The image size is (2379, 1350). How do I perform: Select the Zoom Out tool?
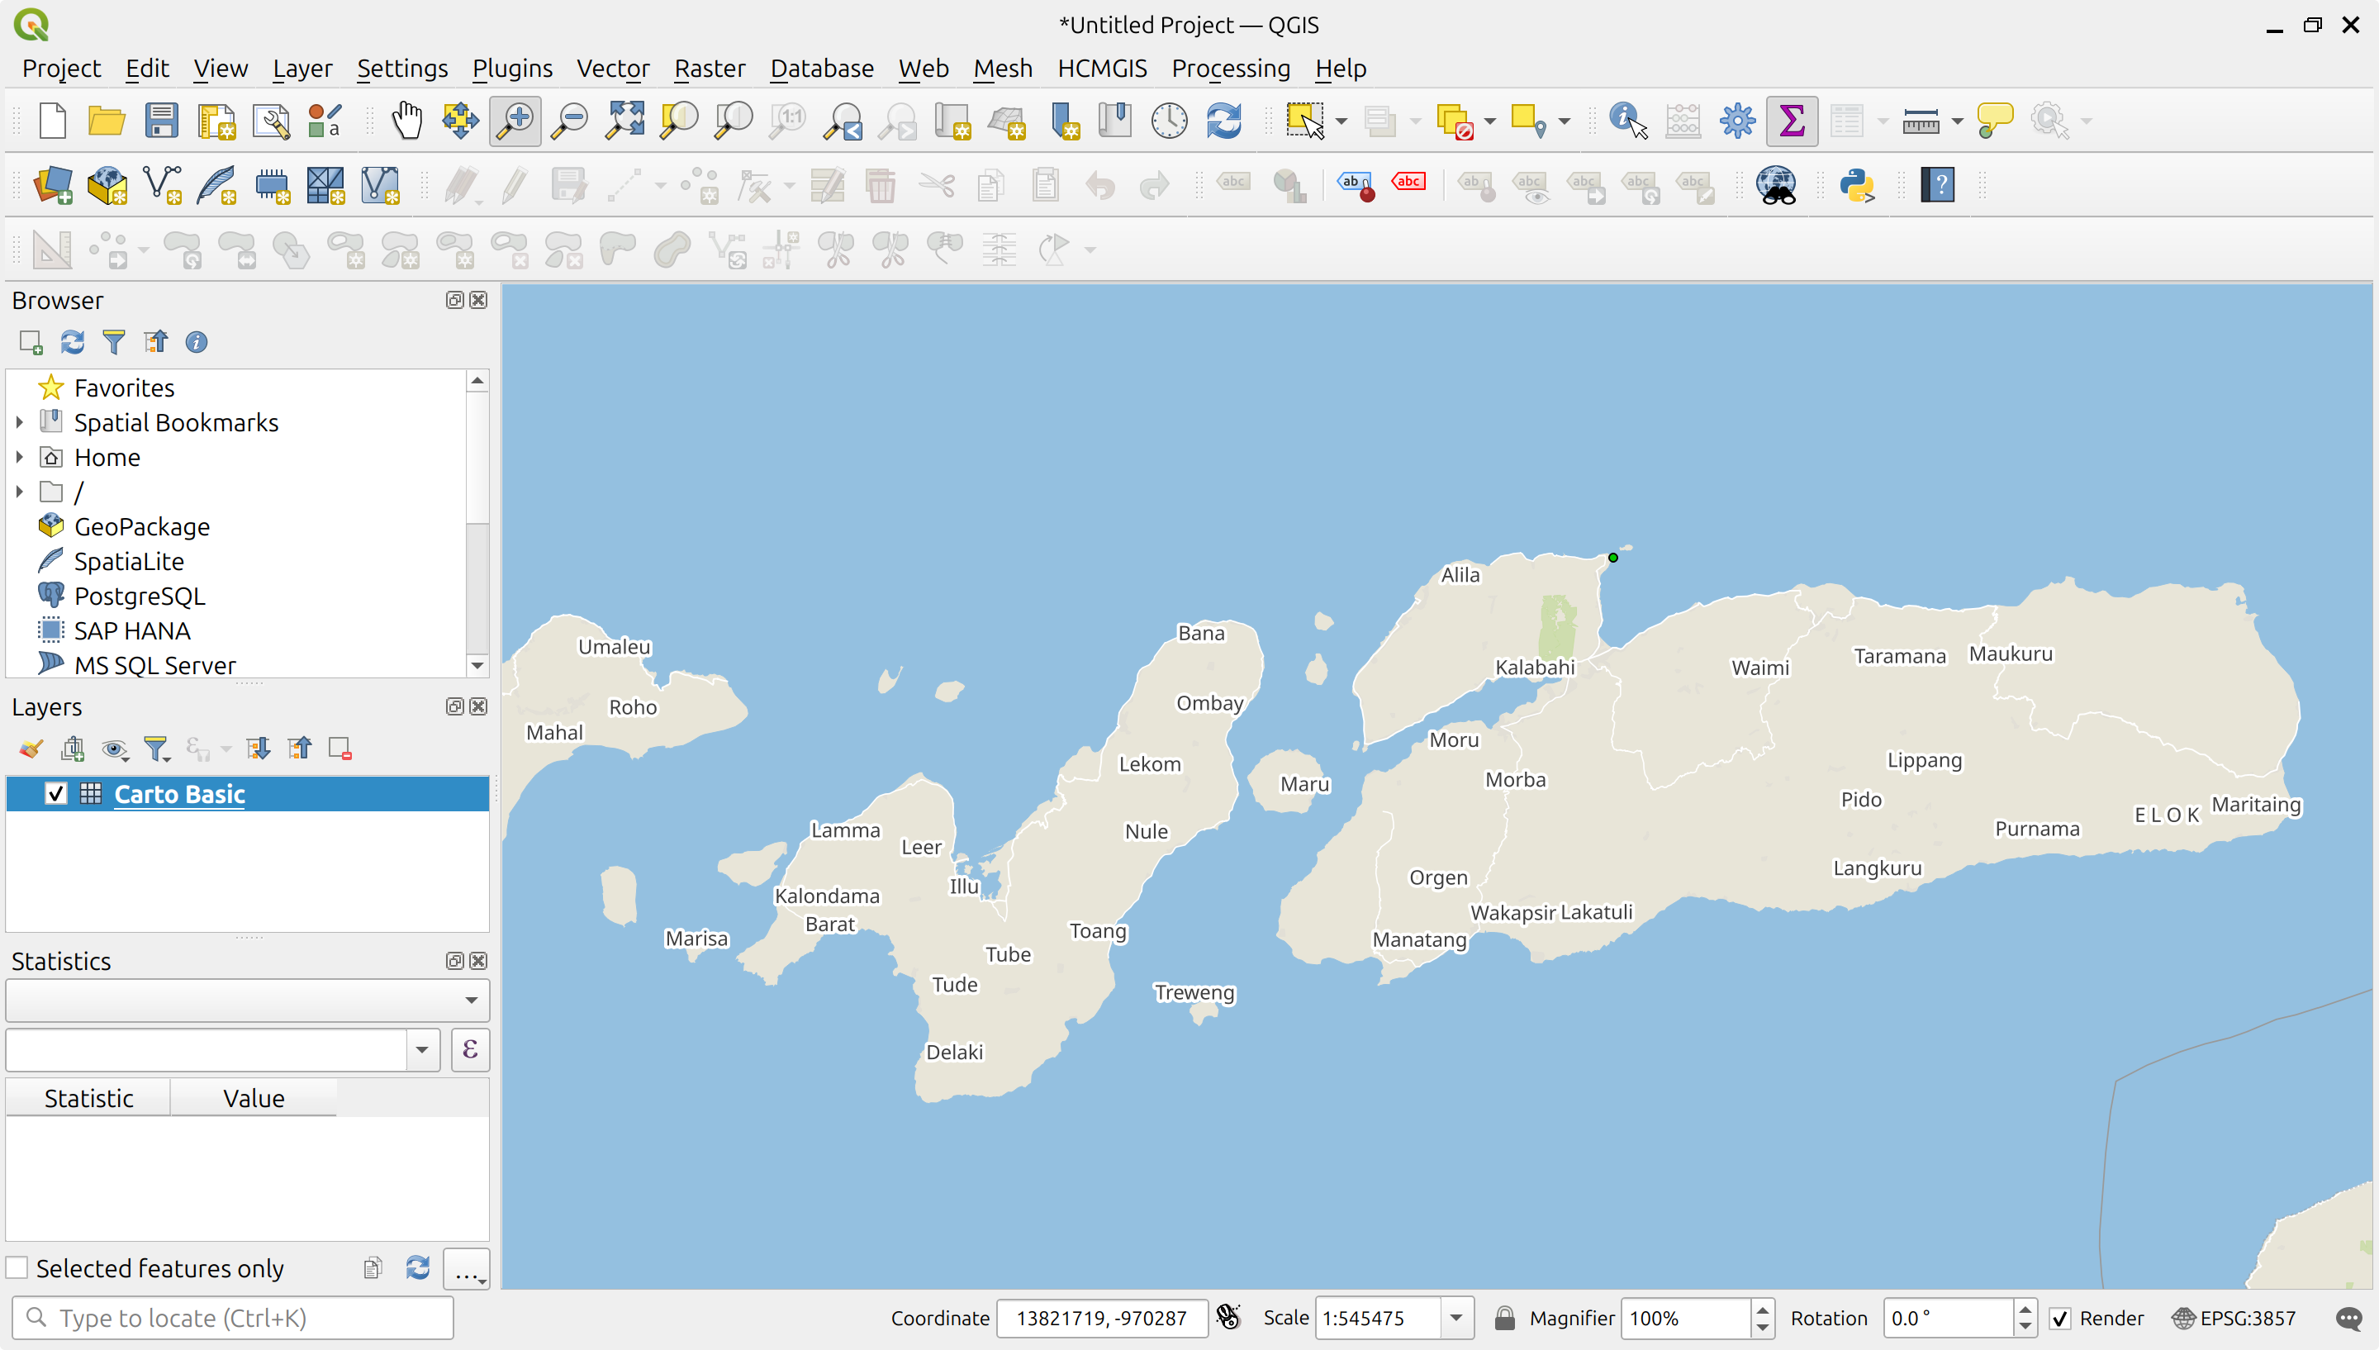tap(568, 121)
